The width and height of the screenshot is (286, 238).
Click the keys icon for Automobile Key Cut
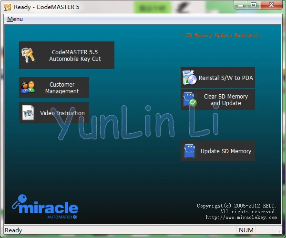(x=28, y=55)
